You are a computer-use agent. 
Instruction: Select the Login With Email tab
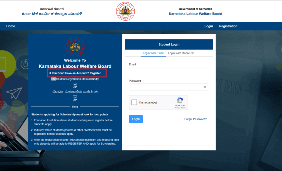click(153, 53)
